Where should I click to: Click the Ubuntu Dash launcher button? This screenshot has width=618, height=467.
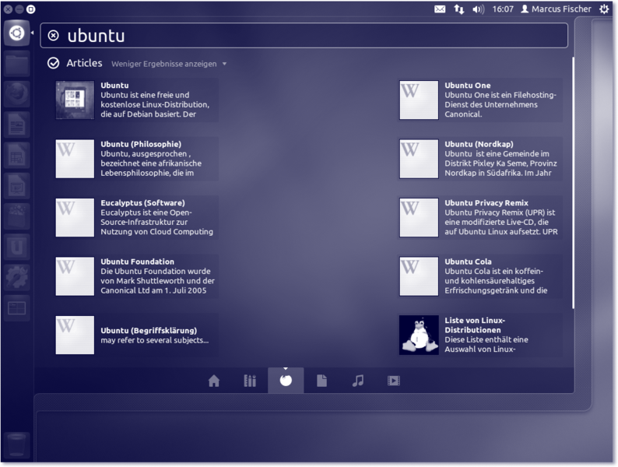click(16, 33)
